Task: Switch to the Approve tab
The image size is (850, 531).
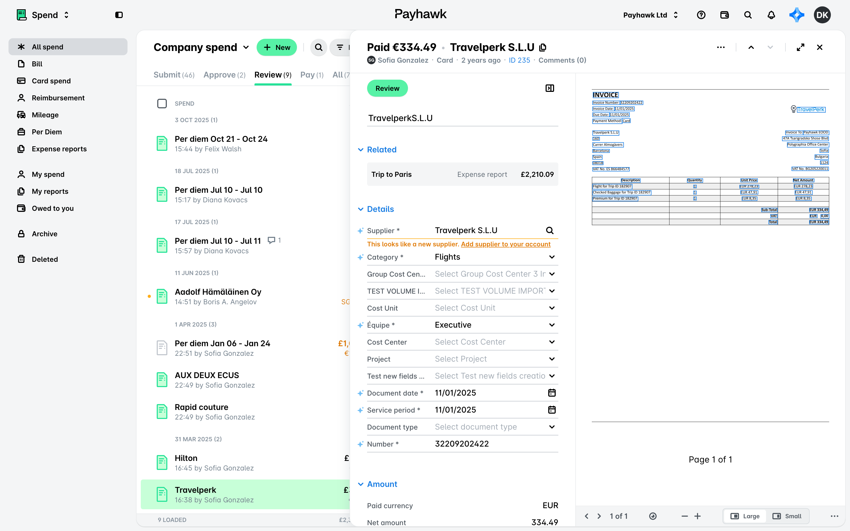Action: tap(224, 75)
